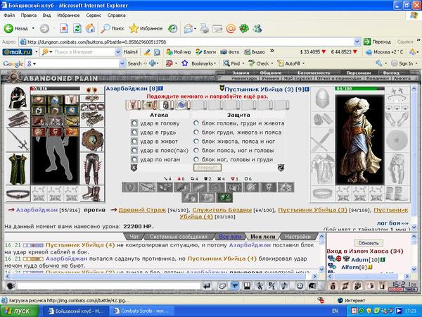This screenshot has height=317, width=422.
Task: Open the Справка menu
Action: (117, 15)
